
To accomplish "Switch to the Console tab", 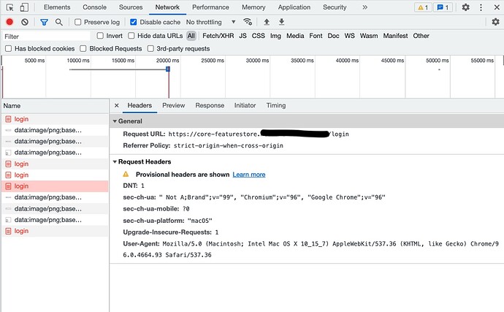I will point(94,7).
